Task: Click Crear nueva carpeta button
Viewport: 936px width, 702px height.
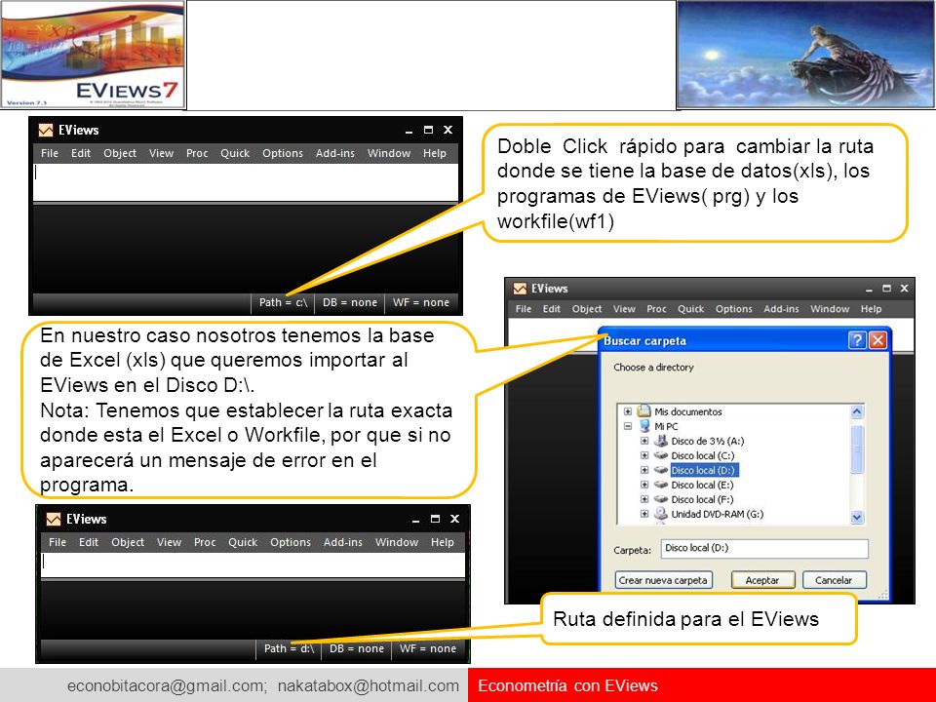Action: tap(663, 580)
